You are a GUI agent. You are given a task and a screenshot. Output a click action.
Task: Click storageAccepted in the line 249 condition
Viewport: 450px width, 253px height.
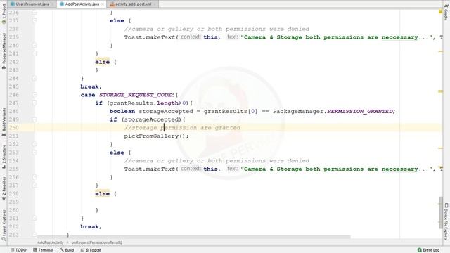tap(152, 119)
